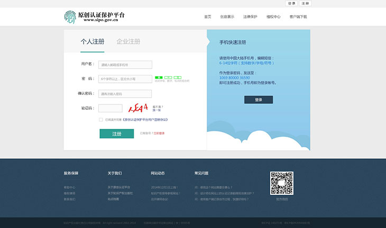Click the top-right 登录 button
The image size is (386, 228).
(x=292, y=3)
